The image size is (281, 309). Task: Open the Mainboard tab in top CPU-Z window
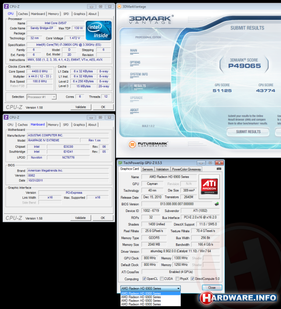38,14
